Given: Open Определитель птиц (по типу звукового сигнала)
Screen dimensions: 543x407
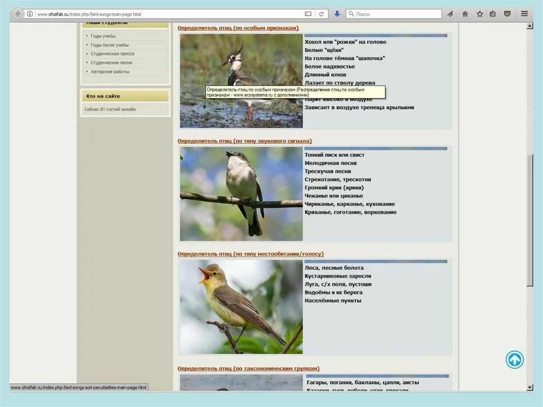Looking at the screenshot, I should pyautogui.click(x=244, y=141).
